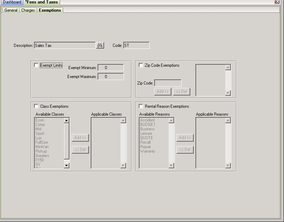
Task: Click down arrow of Available Reasons scrollbar
Action: click(171, 165)
